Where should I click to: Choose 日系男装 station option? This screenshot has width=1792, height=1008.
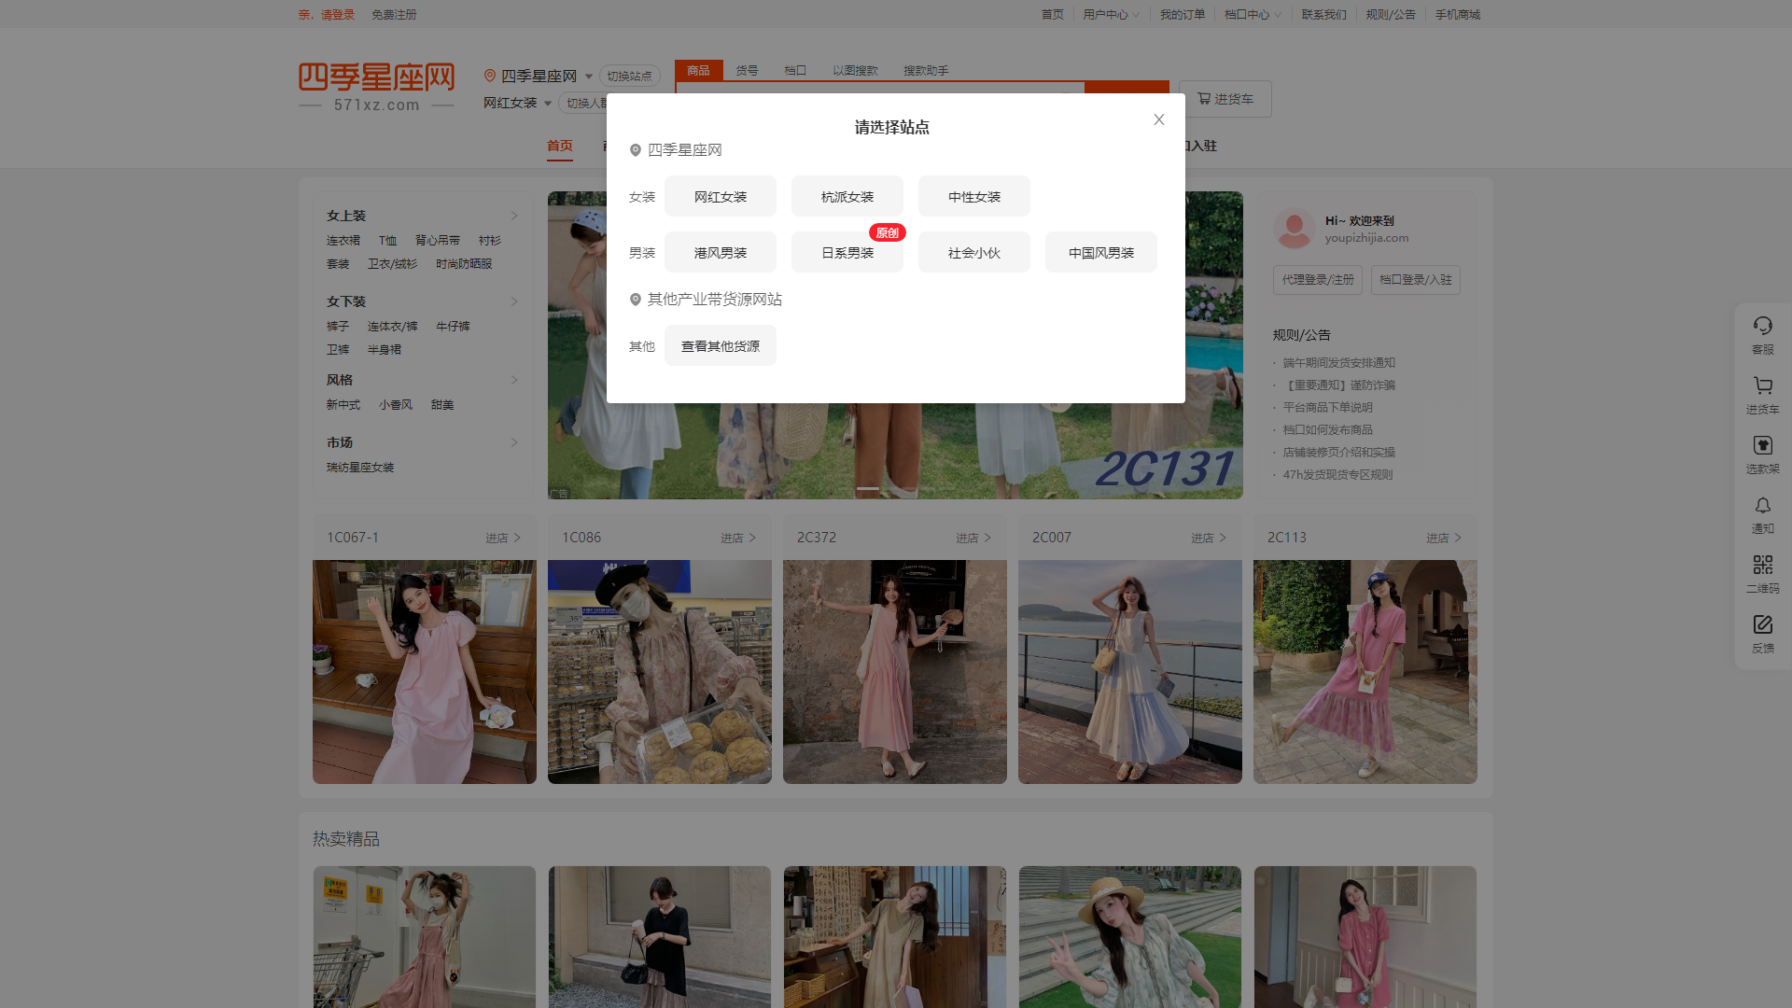(847, 253)
